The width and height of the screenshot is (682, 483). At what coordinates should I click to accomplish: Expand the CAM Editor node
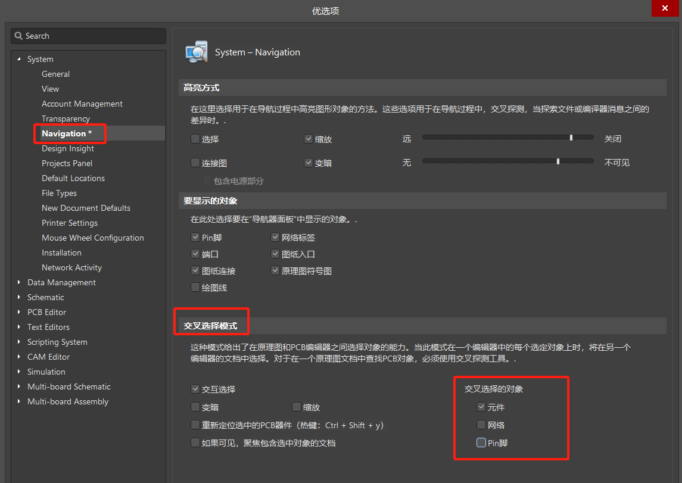click(18, 357)
